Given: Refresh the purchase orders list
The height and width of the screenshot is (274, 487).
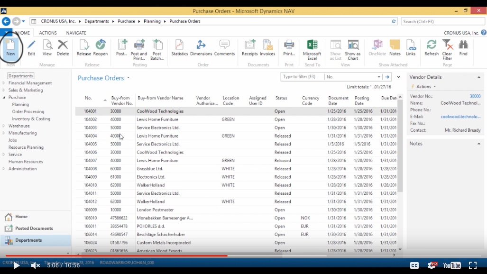Looking at the screenshot, I should tap(431, 49).
